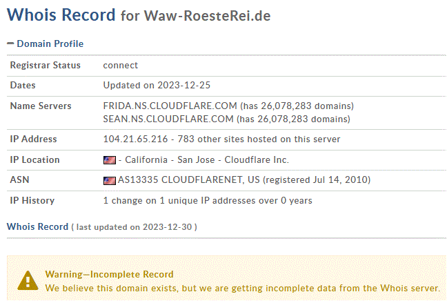Open the Waw-RoesteRei.de domain title

[207, 16]
